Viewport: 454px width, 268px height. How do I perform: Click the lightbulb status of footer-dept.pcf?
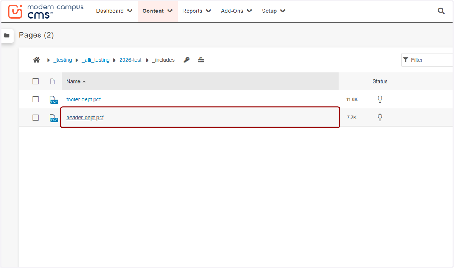click(380, 99)
